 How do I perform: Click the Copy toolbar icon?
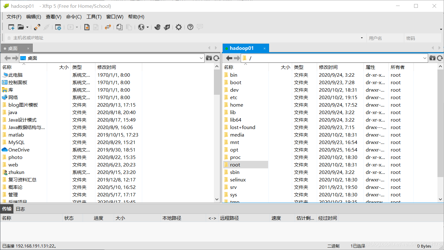click(x=119, y=27)
